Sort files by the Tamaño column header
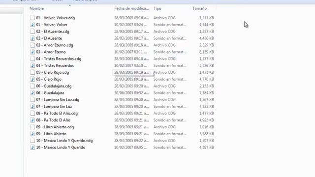Screen dimensions: 315x177 [x=199, y=8]
